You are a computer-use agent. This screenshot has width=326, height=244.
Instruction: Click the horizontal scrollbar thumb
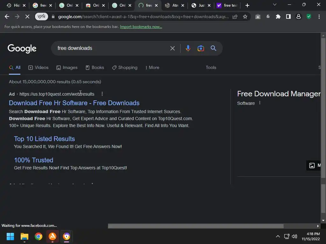196,226
